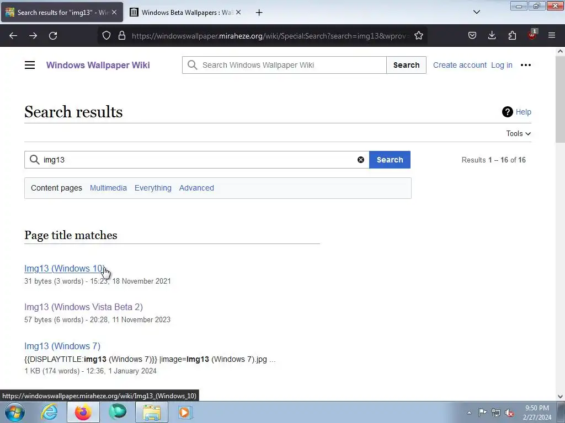
Task: Switch to Everything search profile
Action: coord(153,188)
